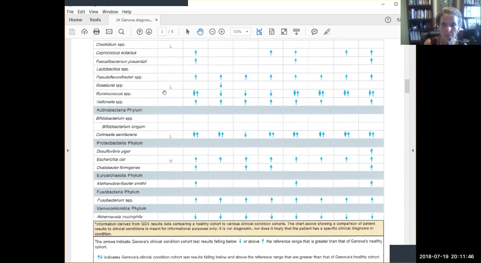This screenshot has width=481, height=263.
Task: Open the Window menu
Action: (x=110, y=12)
